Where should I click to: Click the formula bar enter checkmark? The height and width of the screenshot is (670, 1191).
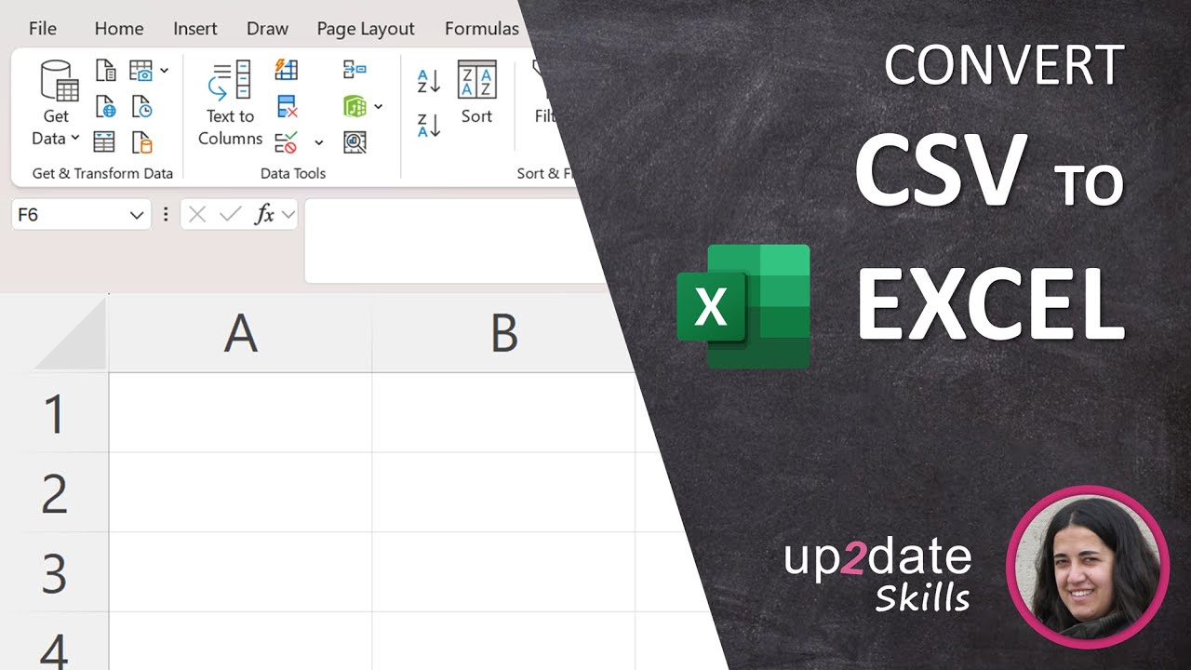[x=230, y=215]
